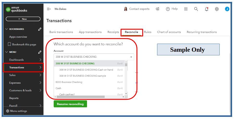
Task: Click the list scroll up arrow
Action: [126, 62]
